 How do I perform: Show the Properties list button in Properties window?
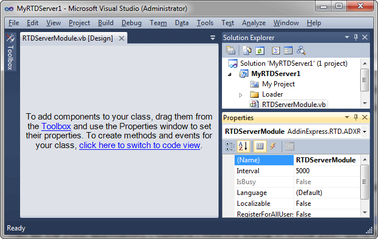click(260, 146)
